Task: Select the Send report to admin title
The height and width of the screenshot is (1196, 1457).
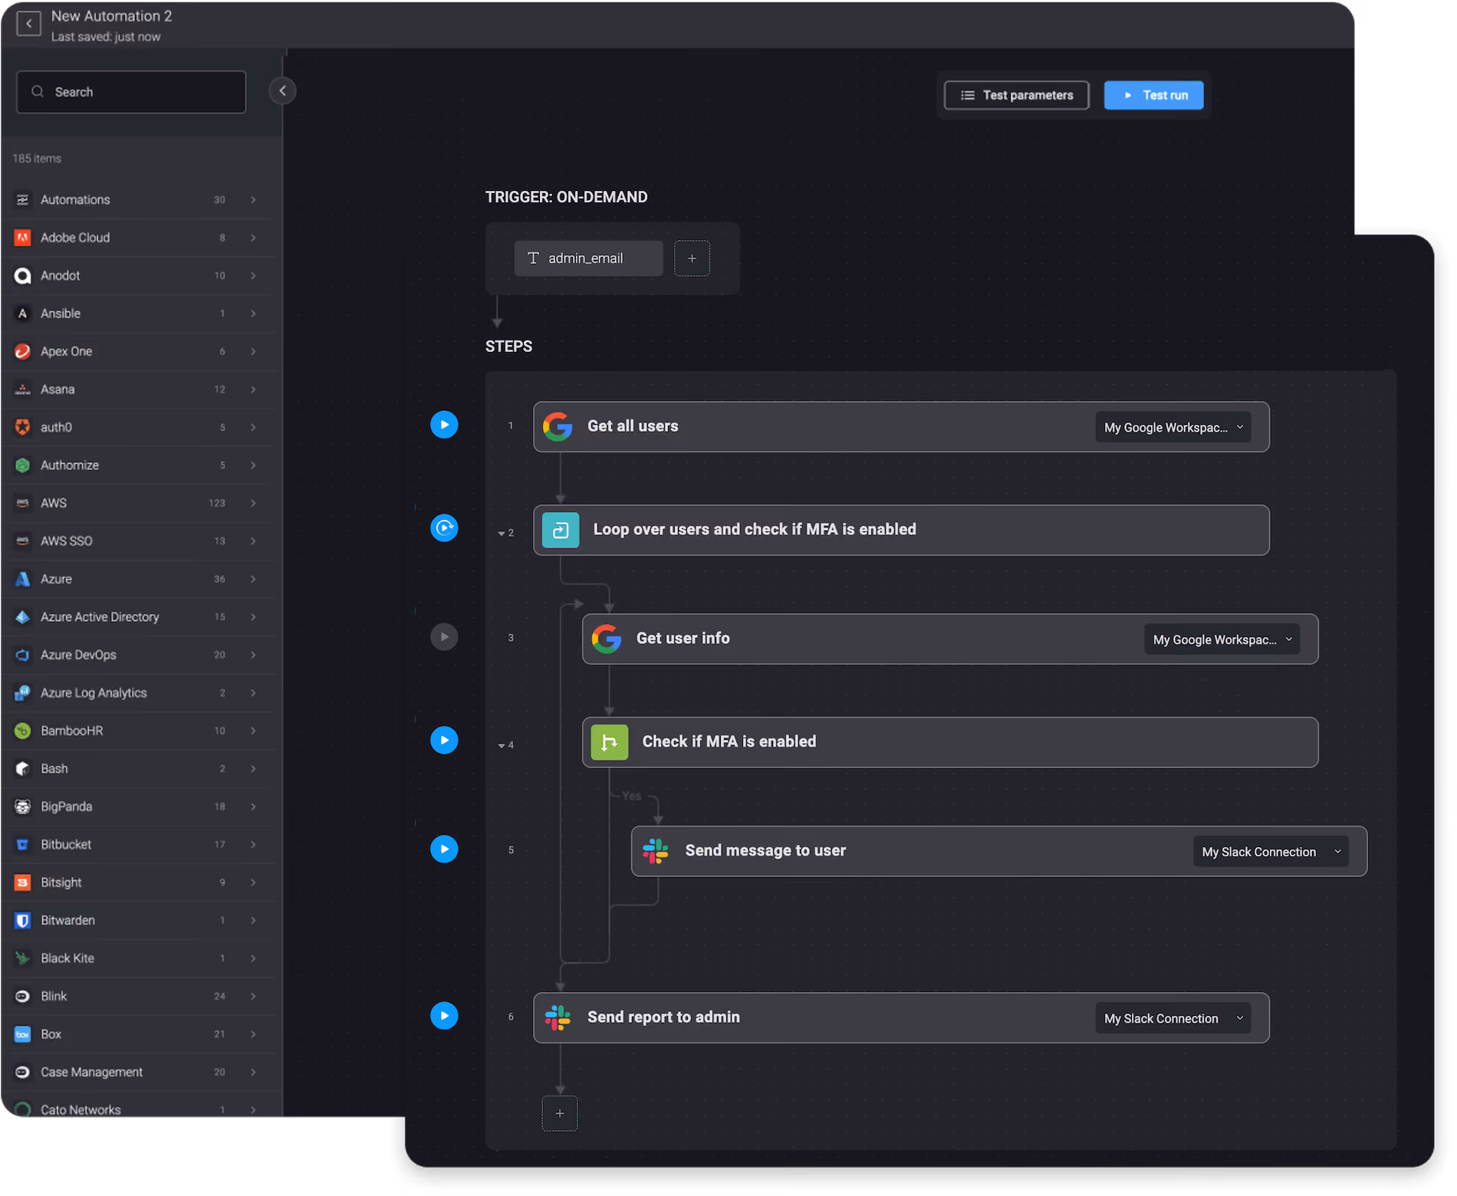Action: click(663, 1017)
